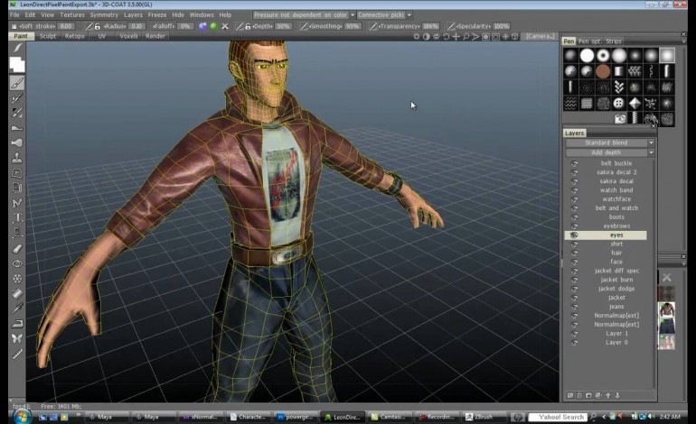The width and height of the screenshot is (696, 424).
Task: Switch to the Sculpt tab
Action: [48, 36]
